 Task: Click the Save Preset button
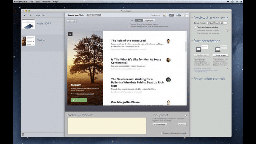tap(160, 125)
